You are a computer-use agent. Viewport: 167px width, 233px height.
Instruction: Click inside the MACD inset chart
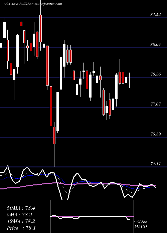pos(92,216)
